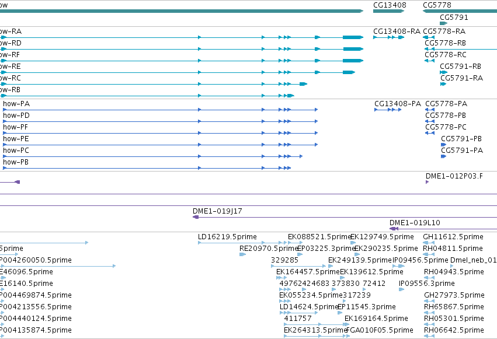Select the 373830 feature label

pos(346,284)
